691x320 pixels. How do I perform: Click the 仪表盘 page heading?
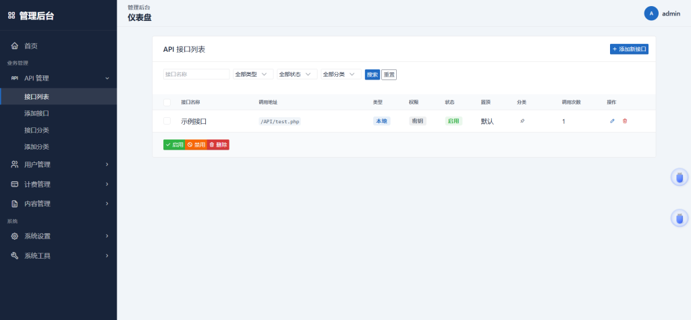140,18
